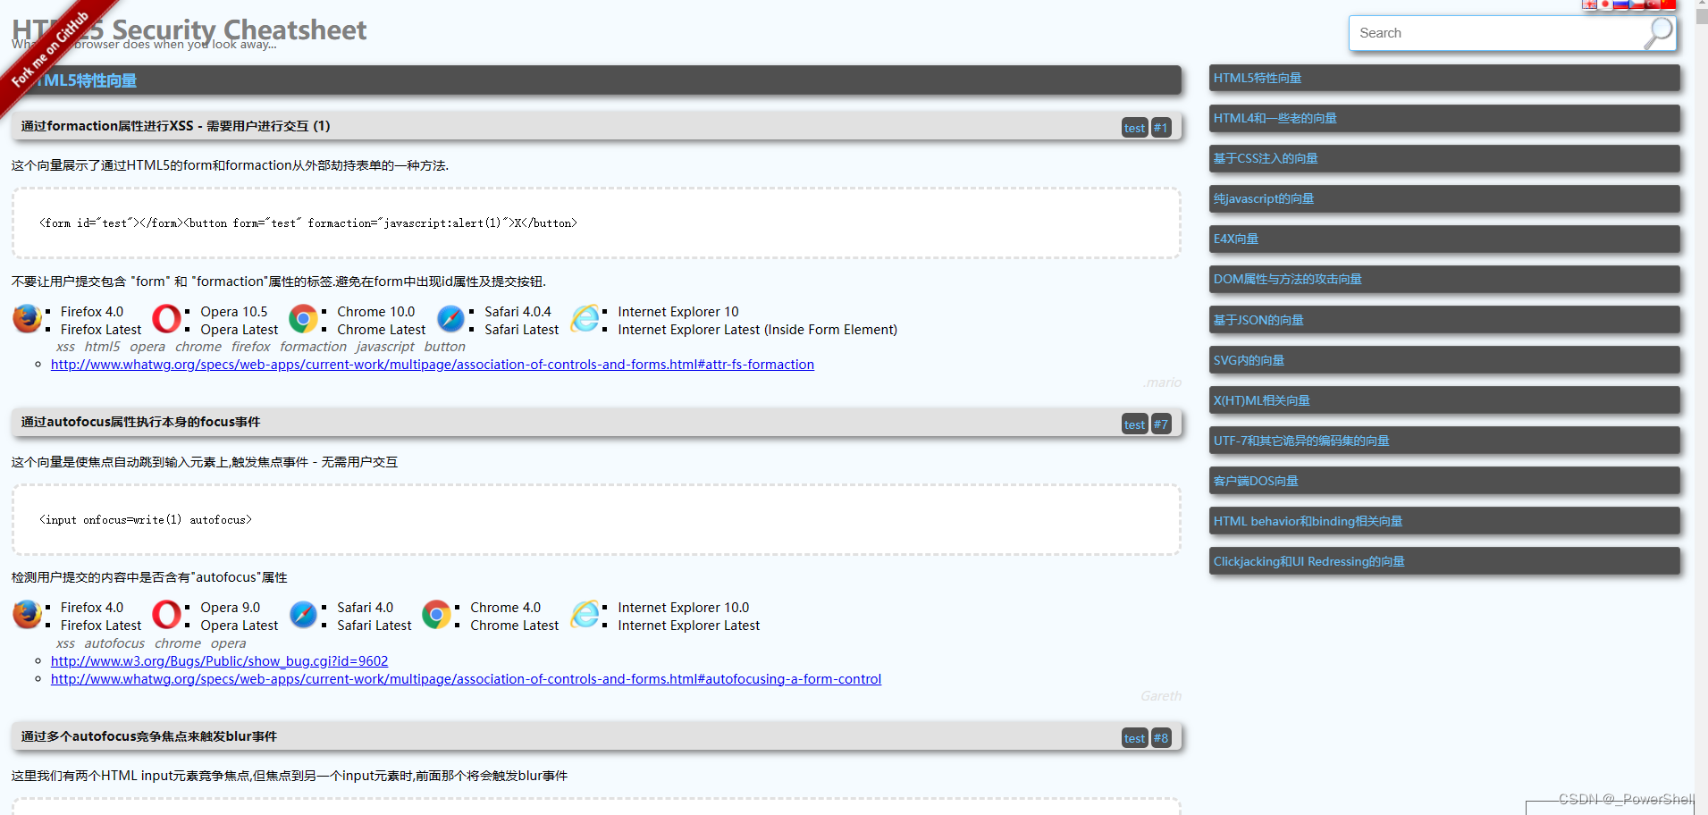Open the 纯javascript的向量 sidebar category
Screen dimensions: 1708x815
(x=1444, y=198)
